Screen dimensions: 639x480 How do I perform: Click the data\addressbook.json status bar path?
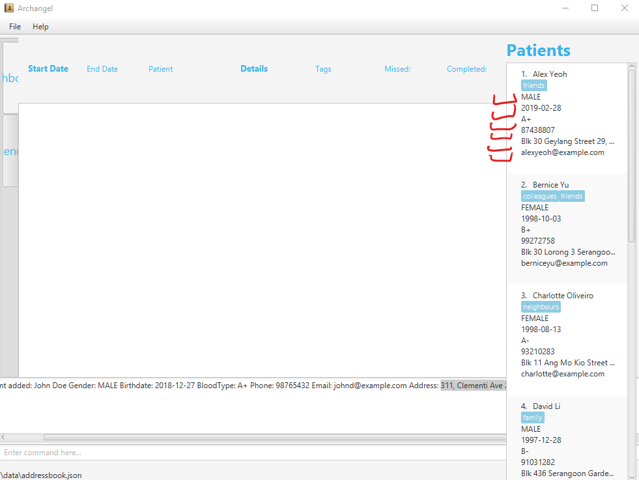41,475
